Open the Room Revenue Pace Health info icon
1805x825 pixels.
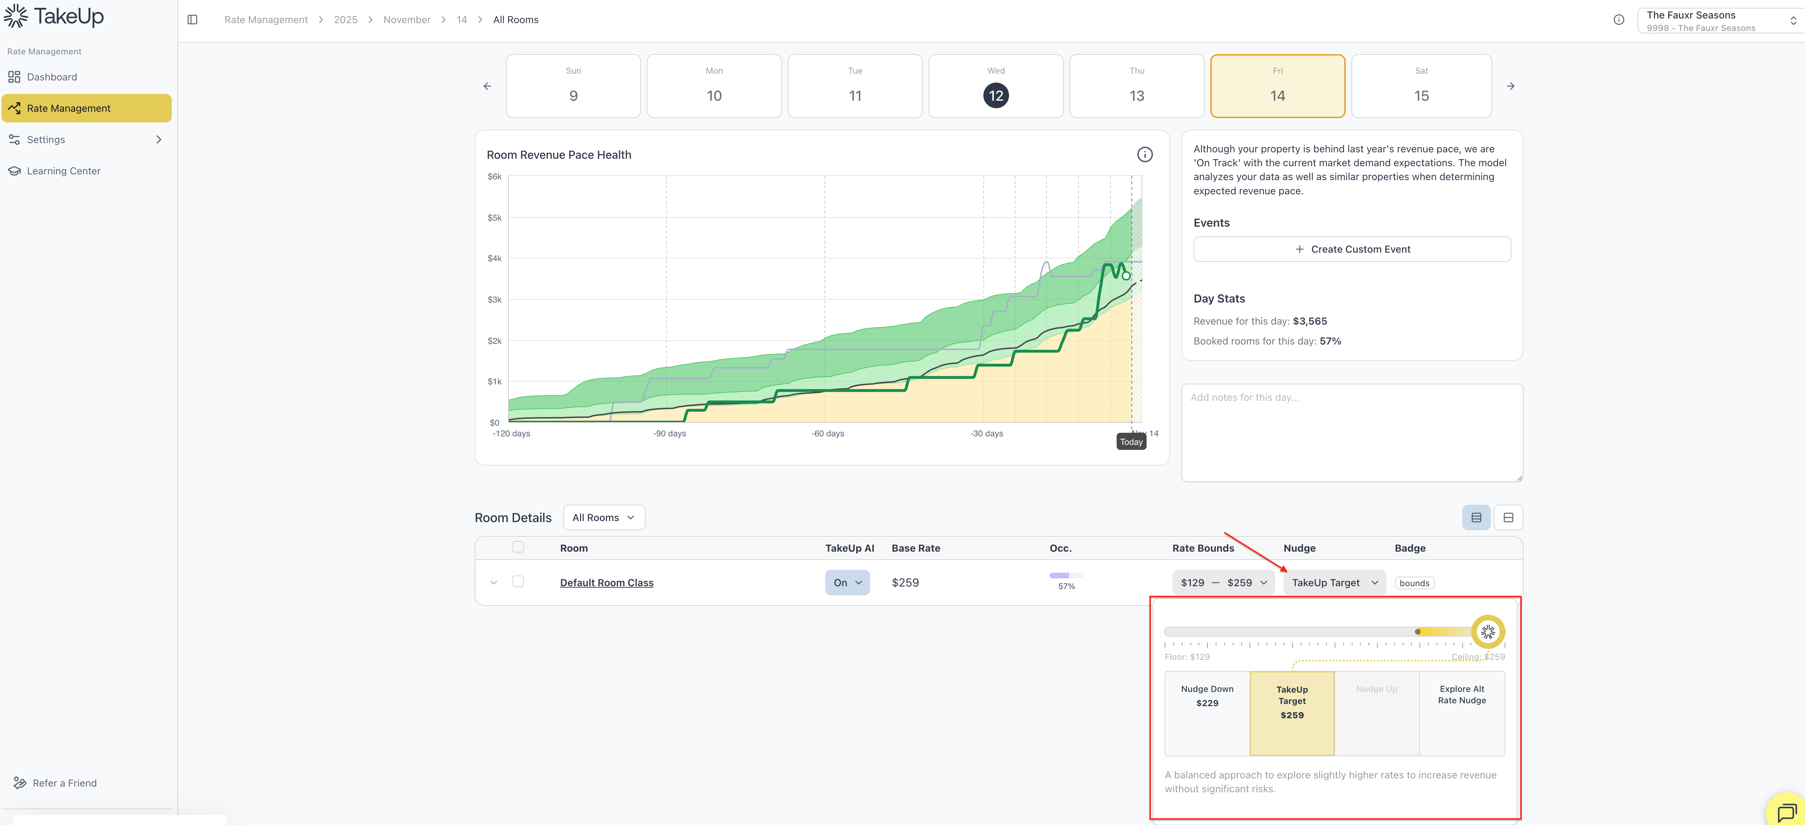pyautogui.click(x=1144, y=155)
